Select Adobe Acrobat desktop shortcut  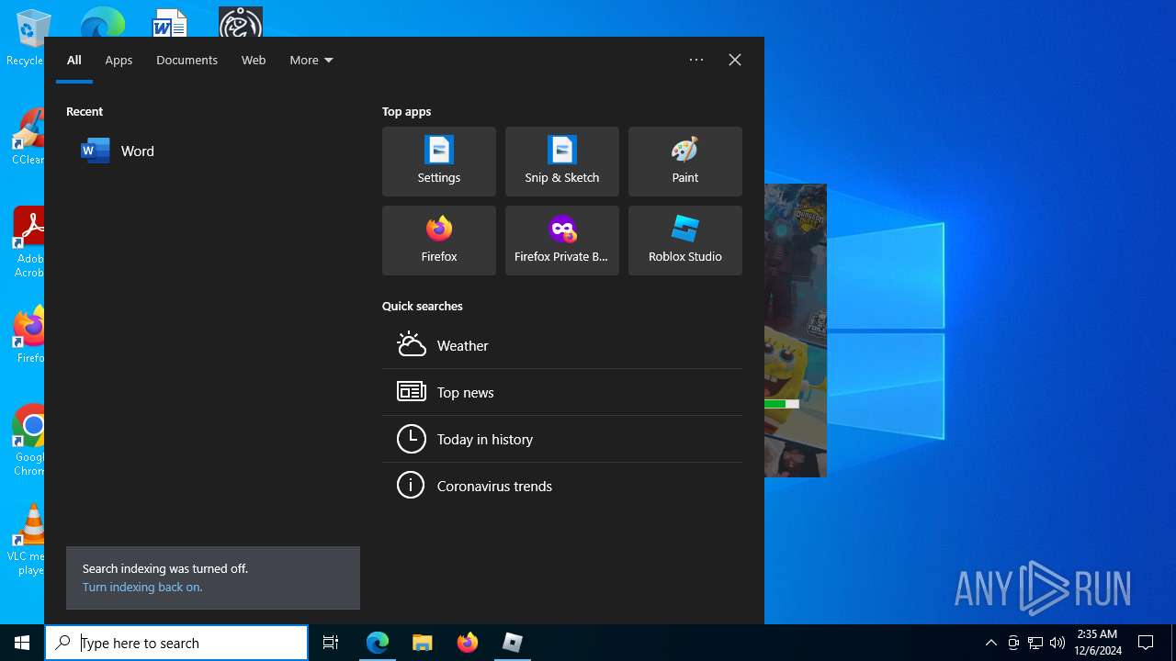click(30, 242)
